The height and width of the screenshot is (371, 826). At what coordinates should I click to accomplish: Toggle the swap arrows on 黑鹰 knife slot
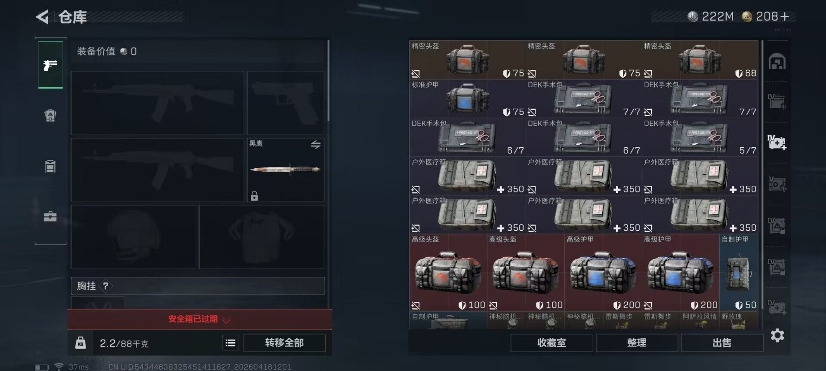(316, 145)
